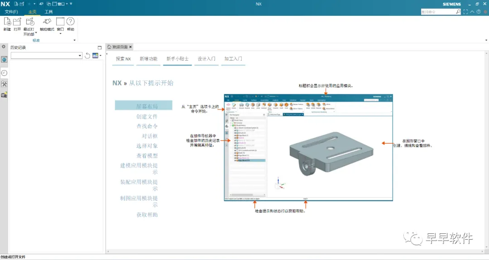Click the 打开 (Open) ribbon icon
Viewport: 489px width, 260px height.
click(x=17, y=22)
